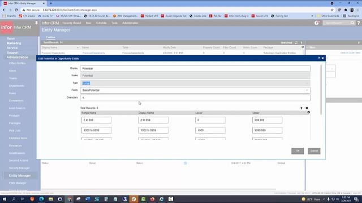Open the range grid settings gear
The width and height of the screenshot is (362, 203).
tap(308, 112)
